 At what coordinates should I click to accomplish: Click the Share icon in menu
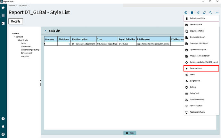tap(186, 75)
